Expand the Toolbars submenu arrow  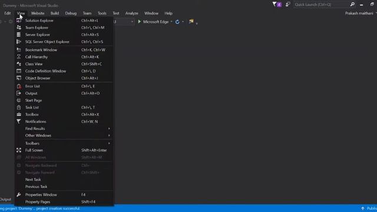point(109,143)
